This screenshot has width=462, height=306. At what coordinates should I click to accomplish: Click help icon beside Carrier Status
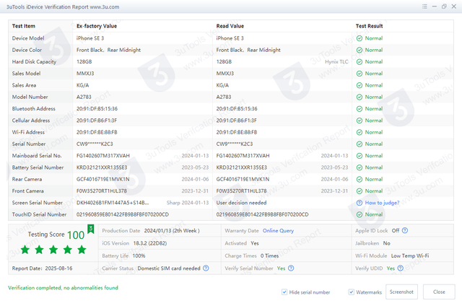(206, 268)
